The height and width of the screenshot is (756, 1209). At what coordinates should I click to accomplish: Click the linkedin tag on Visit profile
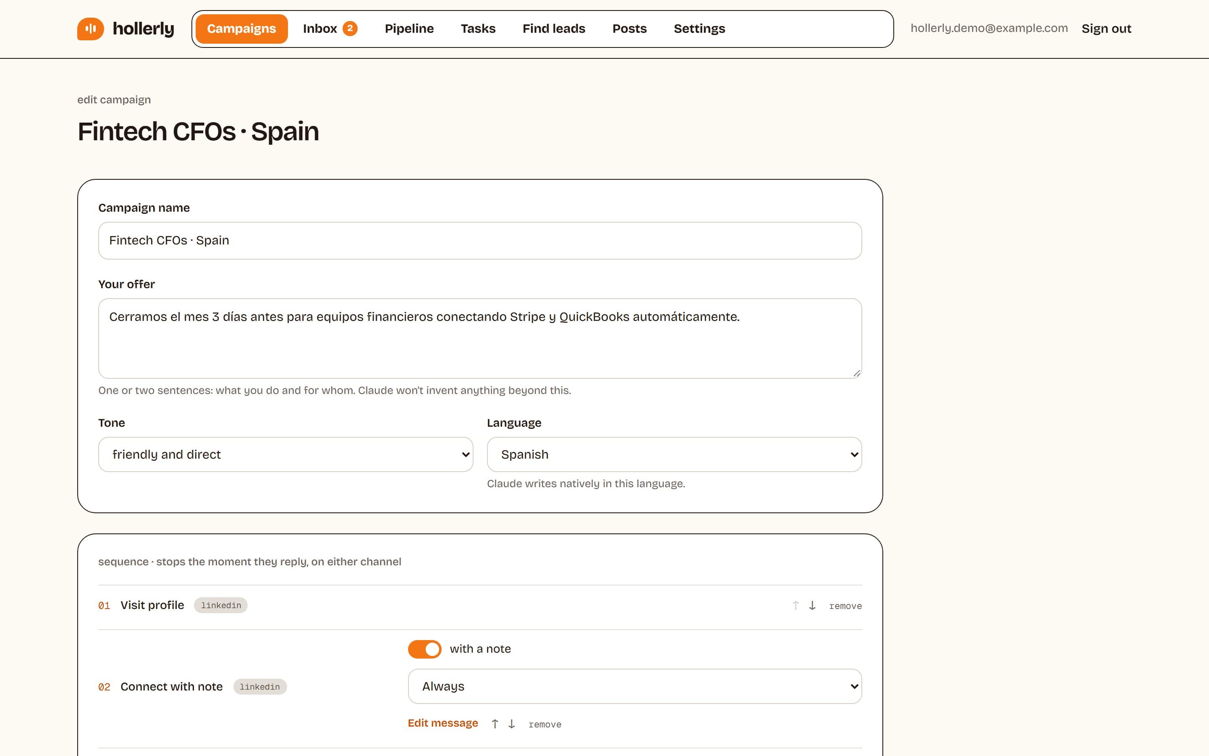(x=221, y=605)
